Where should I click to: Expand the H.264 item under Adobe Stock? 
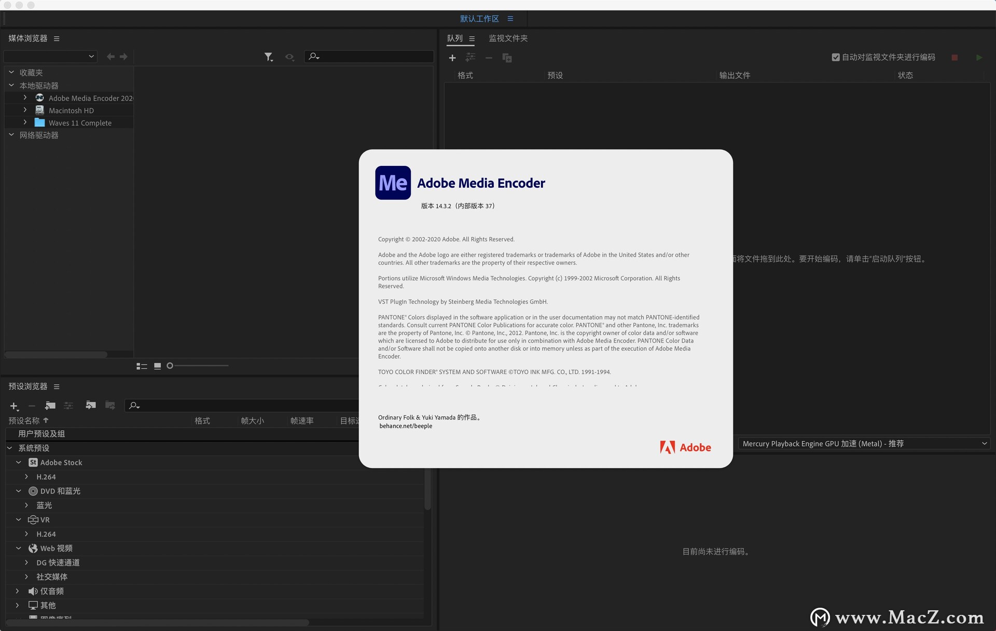tap(26, 476)
